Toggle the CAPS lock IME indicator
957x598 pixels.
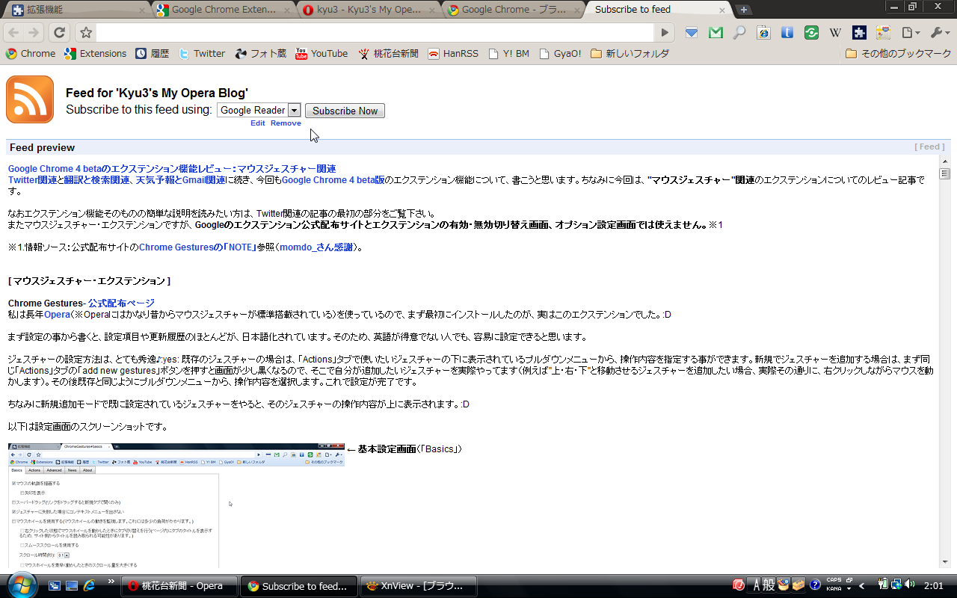tap(834, 580)
